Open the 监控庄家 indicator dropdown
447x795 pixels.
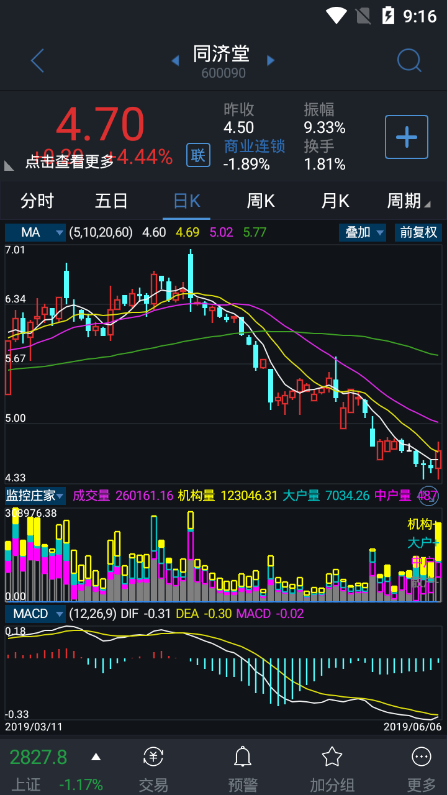pyautogui.click(x=35, y=496)
